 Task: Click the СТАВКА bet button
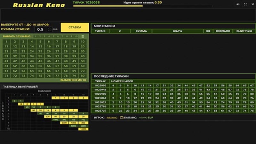(x=75, y=27)
